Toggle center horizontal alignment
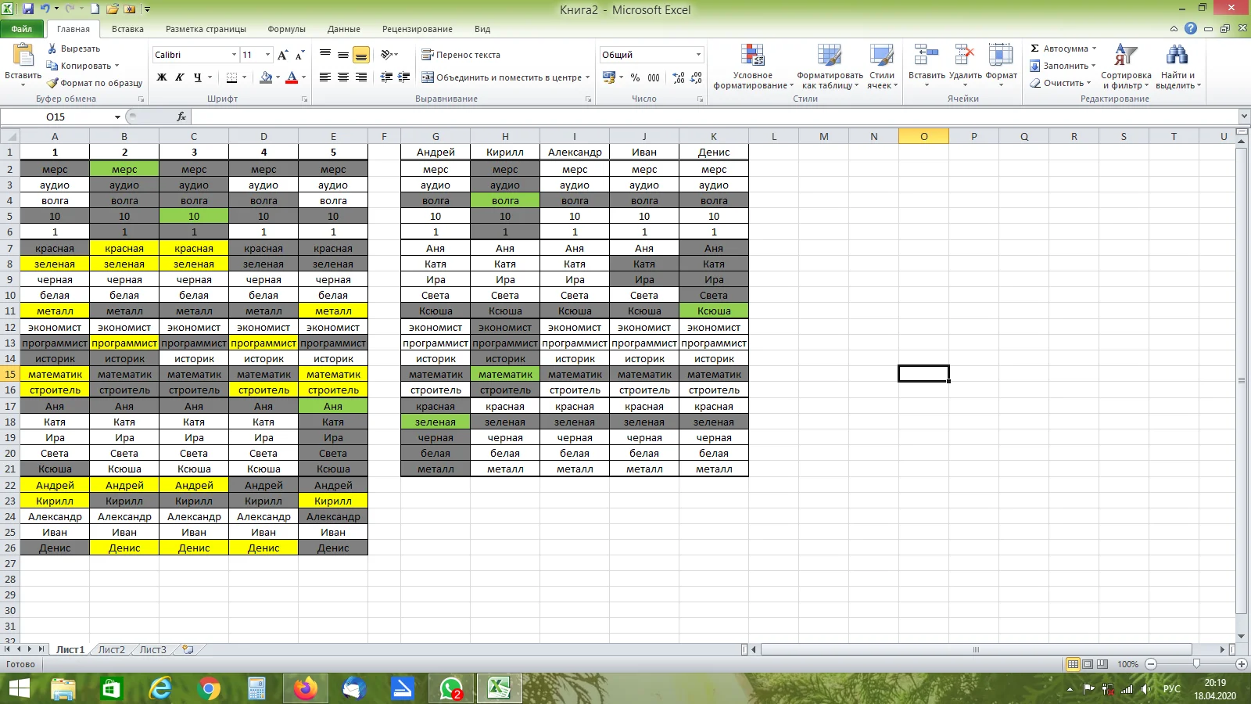The image size is (1251, 704). click(x=343, y=77)
